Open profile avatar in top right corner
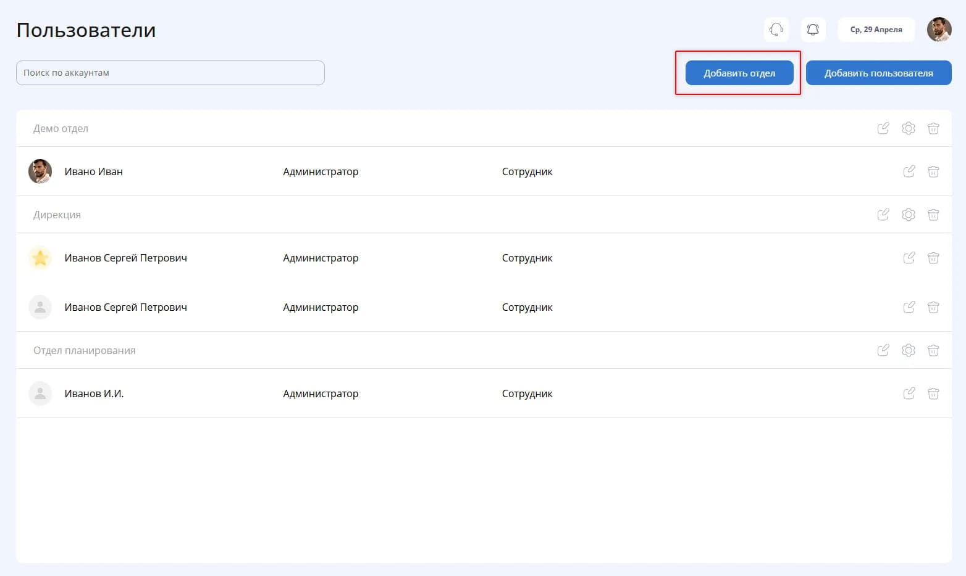Viewport: 966px width, 576px height. [x=939, y=30]
